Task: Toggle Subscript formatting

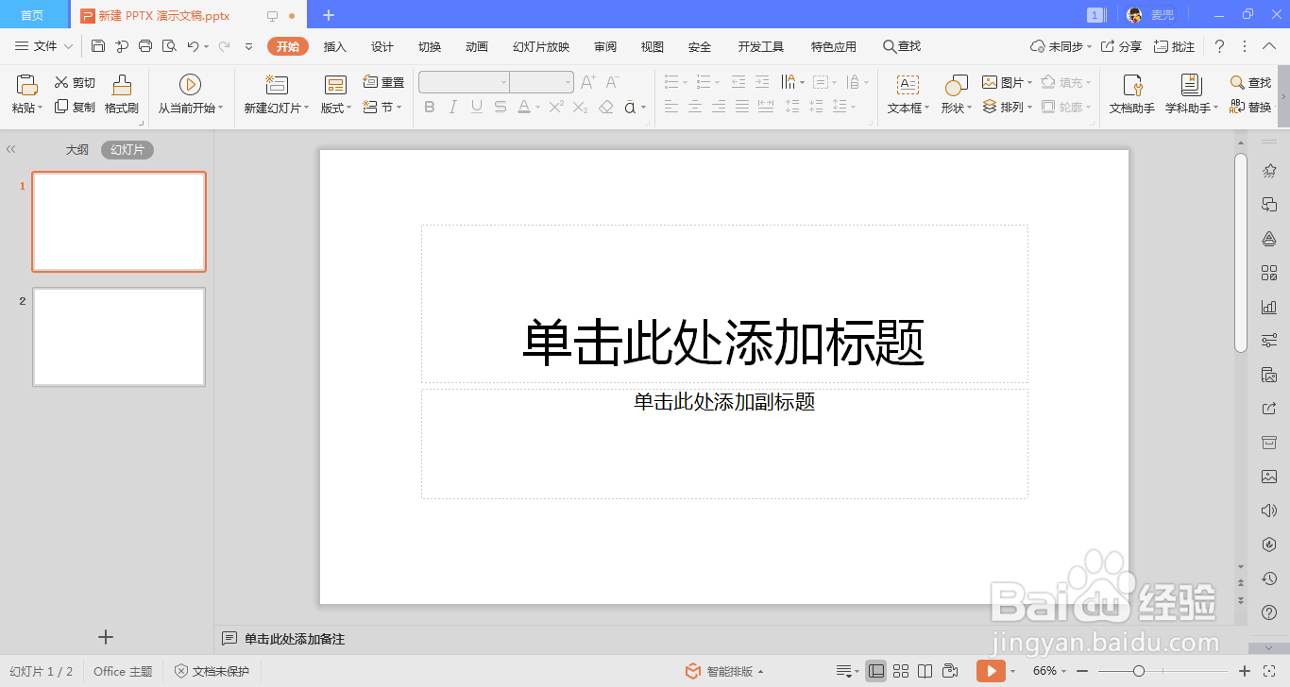Action: [581, 107]
